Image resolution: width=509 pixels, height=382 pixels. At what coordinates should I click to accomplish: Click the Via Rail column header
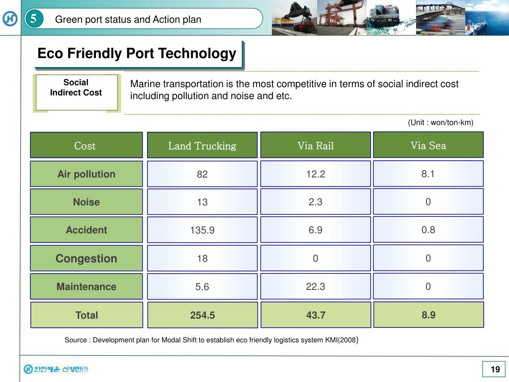(316, 145)
